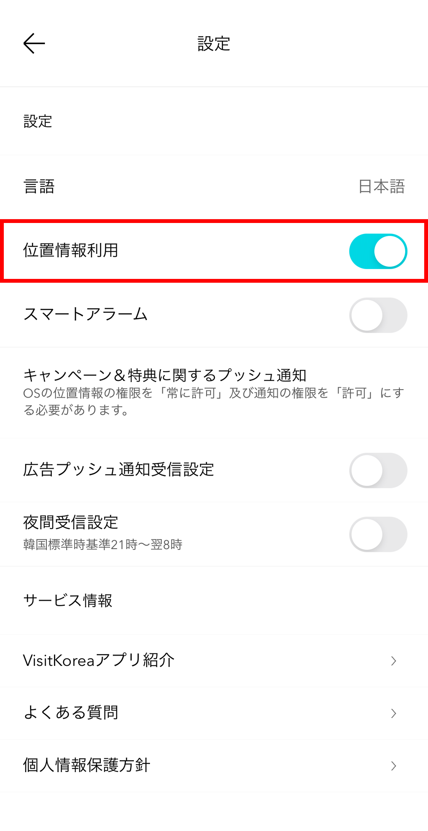Tap the 設定 title in the header

[x=213, y=44]
